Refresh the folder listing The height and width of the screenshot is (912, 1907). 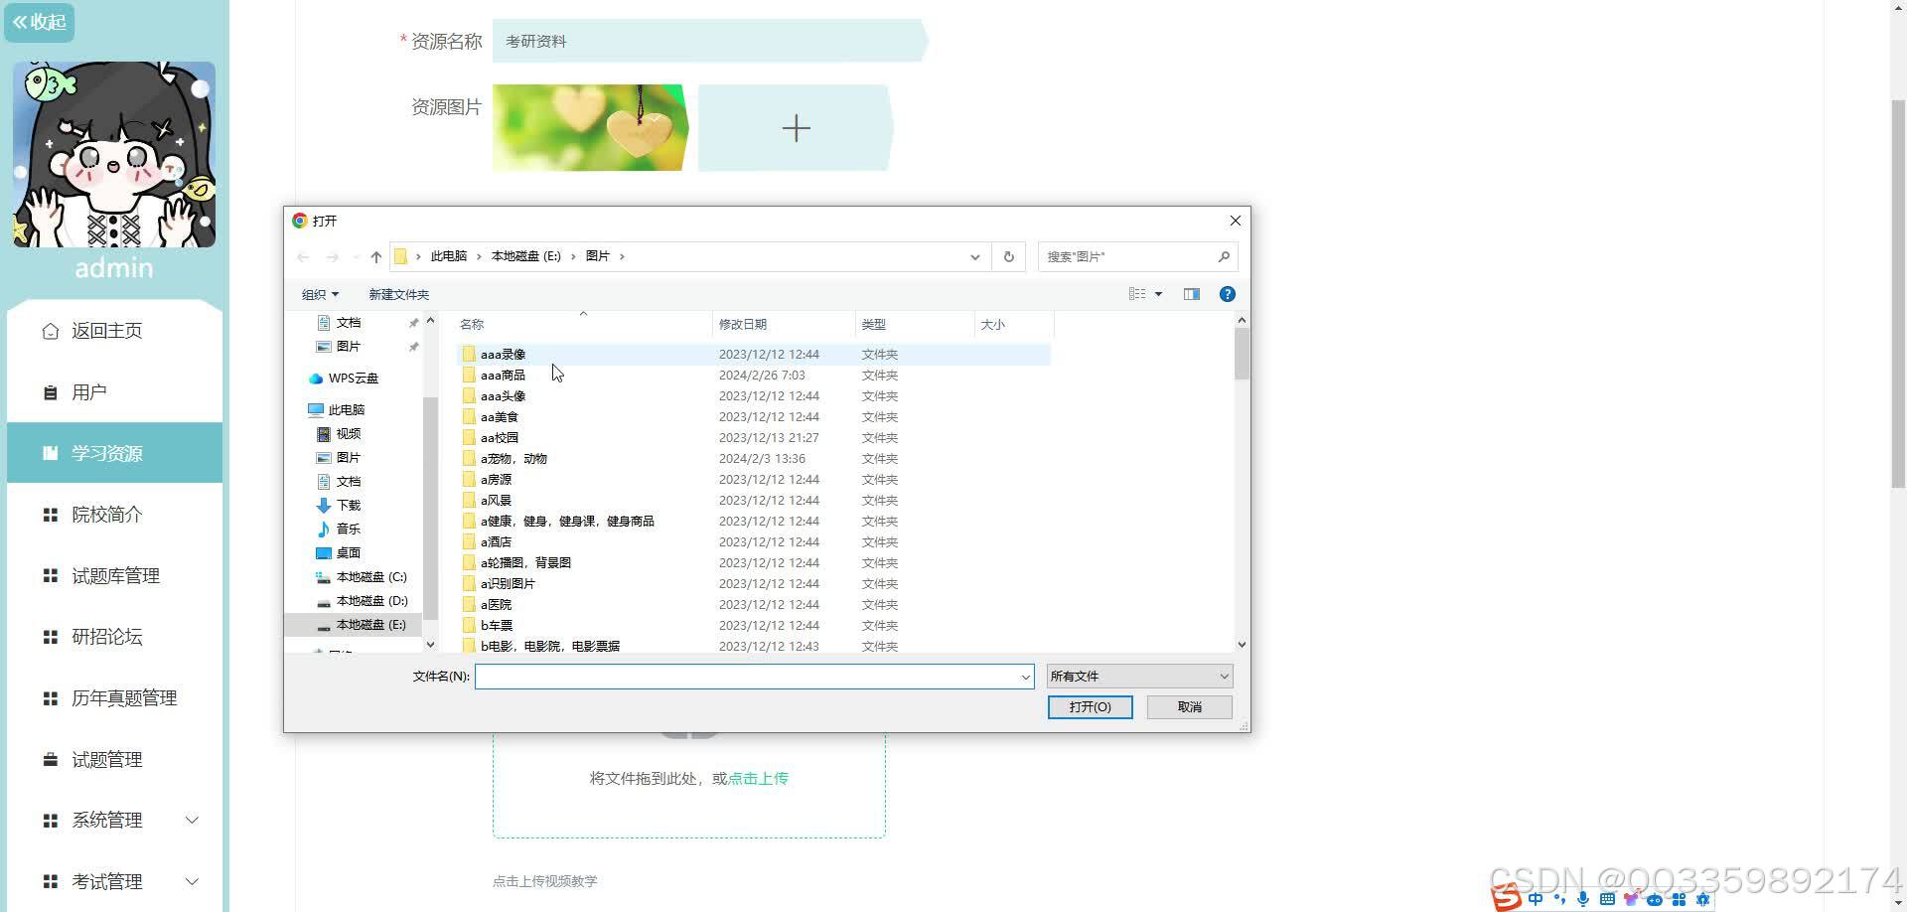1008,257
